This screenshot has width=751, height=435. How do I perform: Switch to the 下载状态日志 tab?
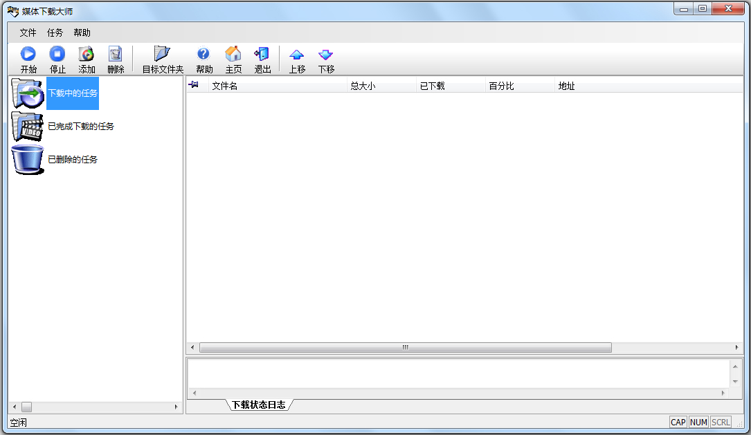(259, 405)
